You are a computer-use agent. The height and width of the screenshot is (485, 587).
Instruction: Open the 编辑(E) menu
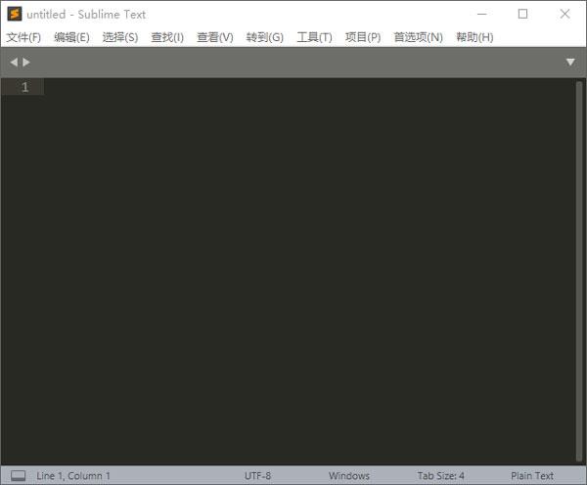pos(71,37)
